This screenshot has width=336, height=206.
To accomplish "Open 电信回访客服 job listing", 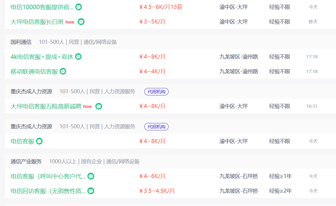I will click(x=48, y=191).
